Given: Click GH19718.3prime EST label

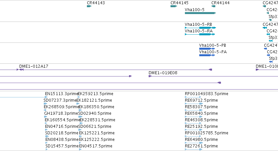Looking at the screenshot, I should point(61,113).
